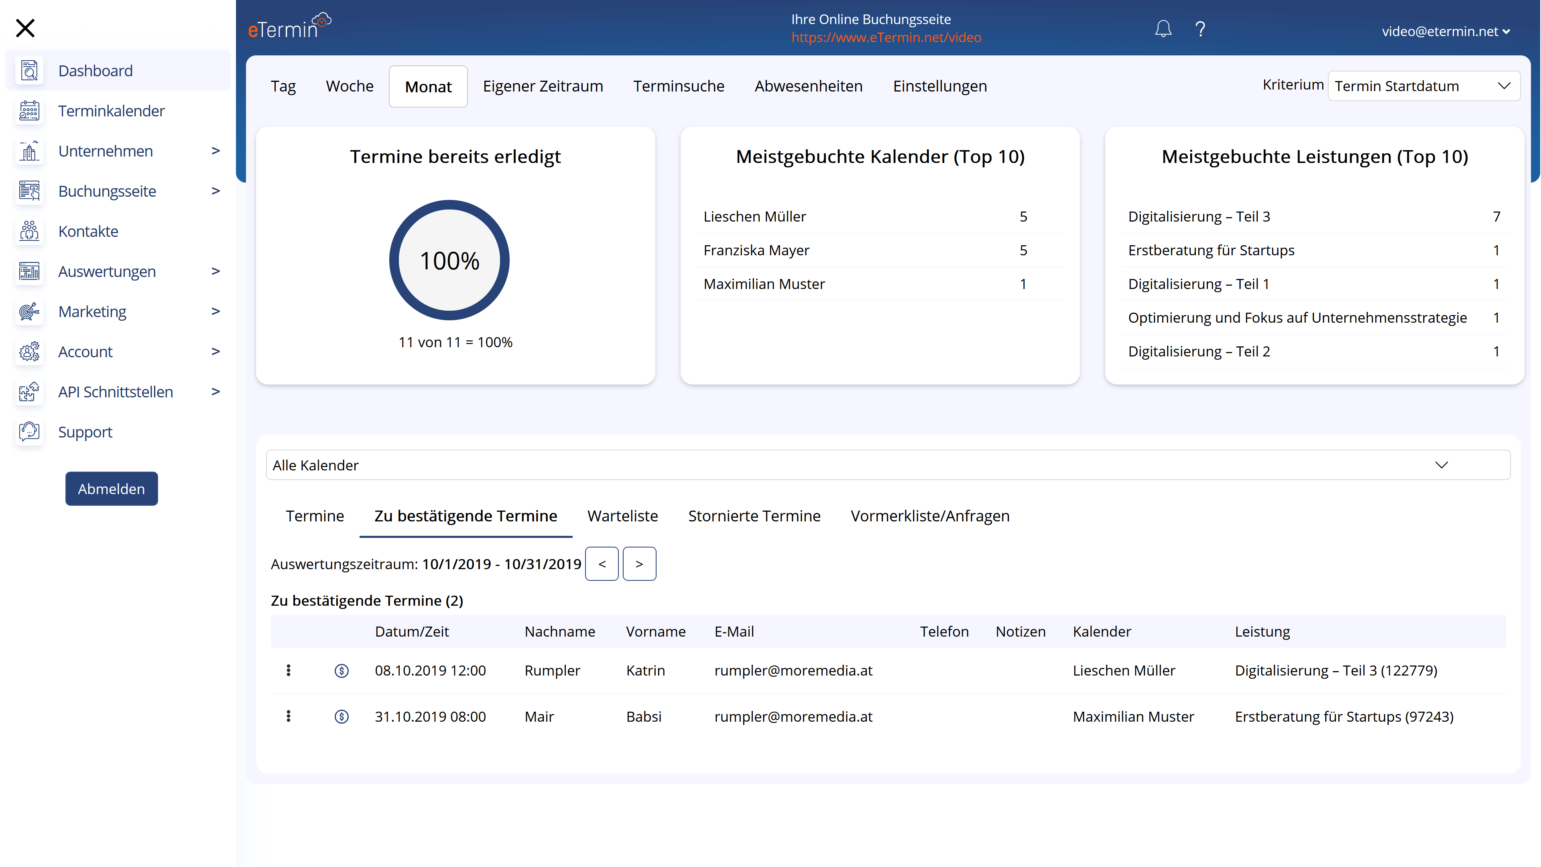Click the Datum/Zeit column header
Screen dimensions: 1541x867
pos(412,631)
